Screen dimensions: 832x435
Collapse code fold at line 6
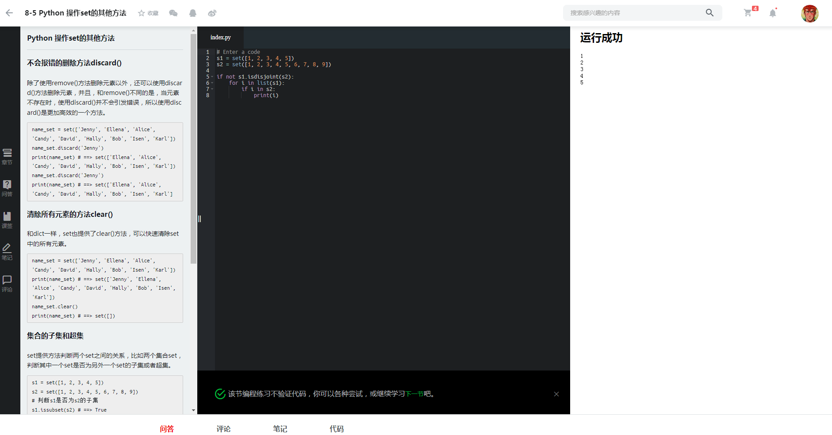tap(212, 83)
